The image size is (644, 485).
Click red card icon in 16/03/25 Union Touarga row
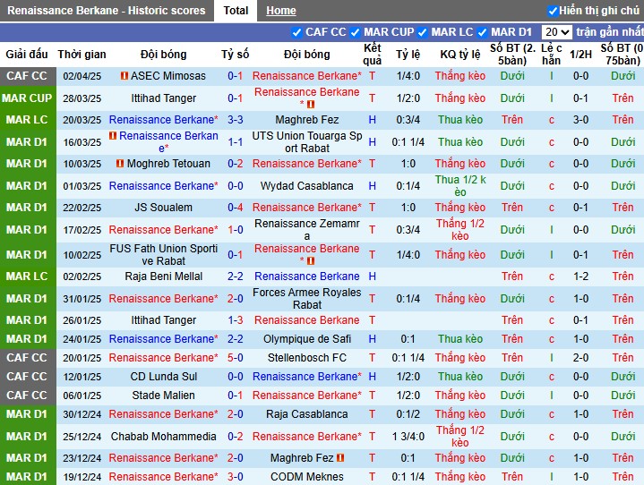[x=113, y=135]
